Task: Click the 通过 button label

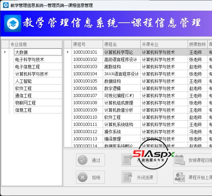Action: coord(96,160)
